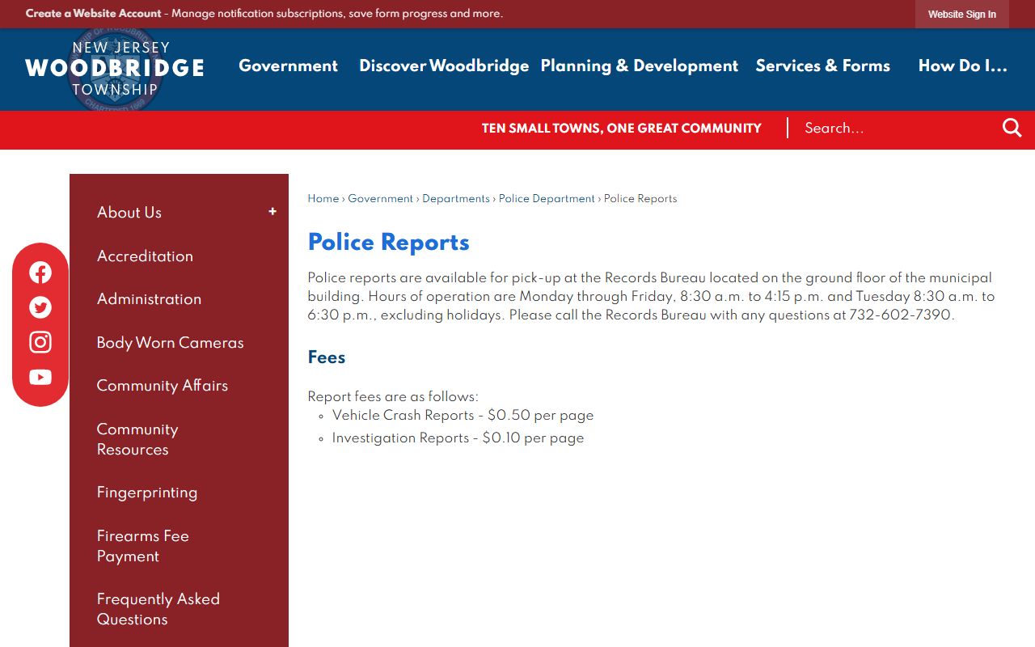Open the How Do I... menu
Screen dimensions: 1035x647
click(963, 66)
